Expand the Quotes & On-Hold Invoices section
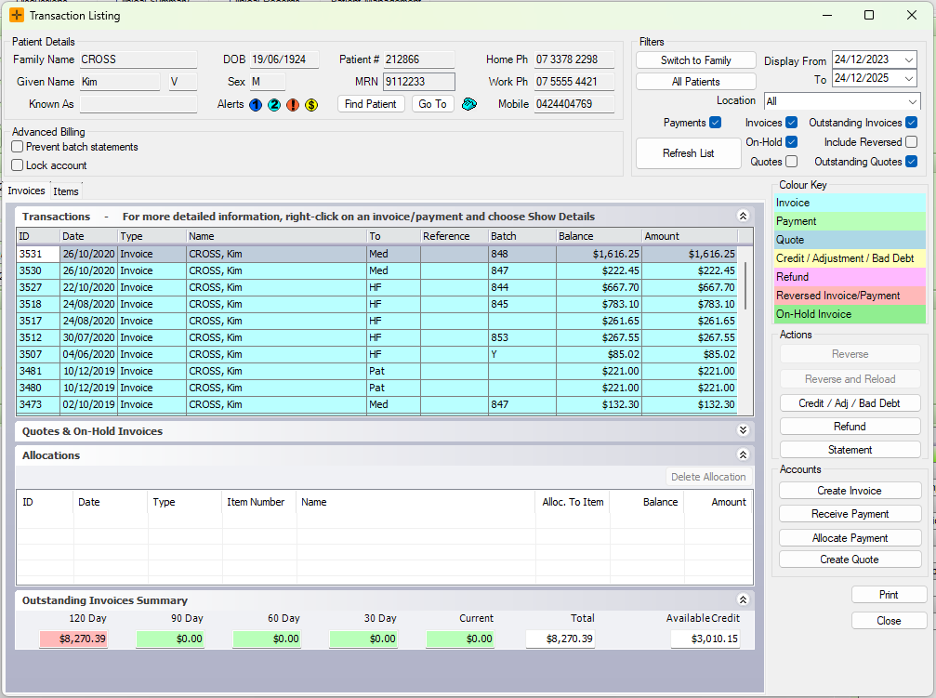The width and height of the screenshot is (936, 698). point(743,431)
